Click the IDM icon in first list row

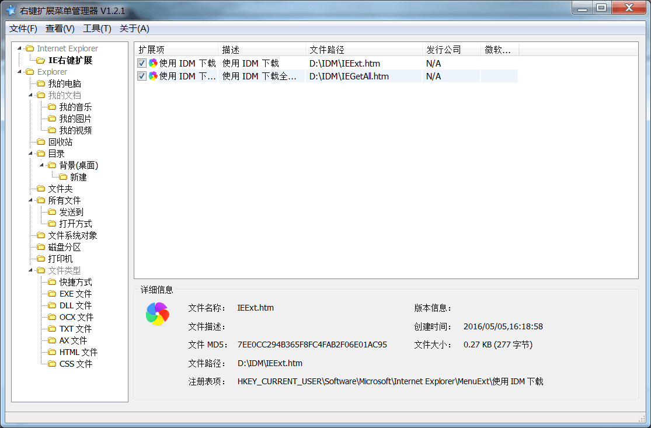click(x=153, y=63)
